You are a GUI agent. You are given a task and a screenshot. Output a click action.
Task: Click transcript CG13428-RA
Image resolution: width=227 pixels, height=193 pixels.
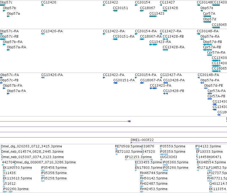(173, 47)
